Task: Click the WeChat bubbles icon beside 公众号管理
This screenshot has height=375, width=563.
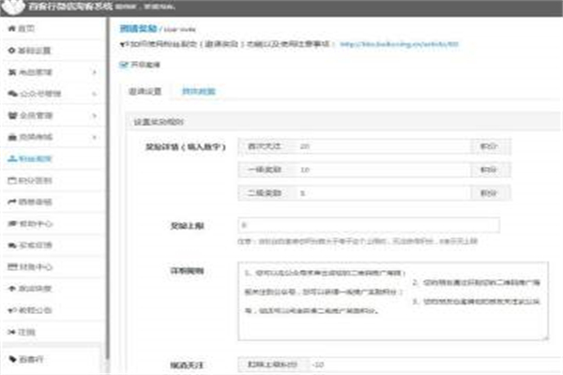Action: 12,94
